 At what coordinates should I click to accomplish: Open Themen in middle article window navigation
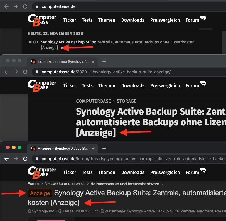pyautogui.click(x=107, y=85)
